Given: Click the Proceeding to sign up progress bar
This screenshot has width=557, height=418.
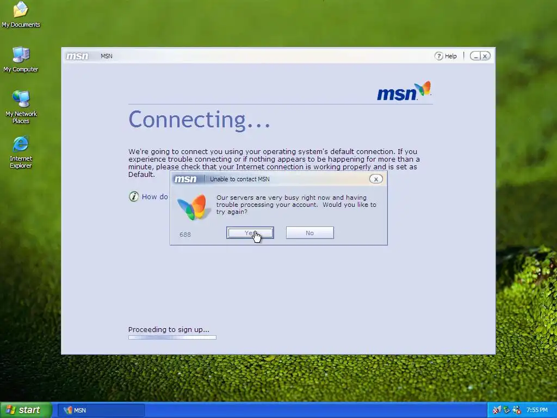Looking at the screenshot, I should [172, 337].
